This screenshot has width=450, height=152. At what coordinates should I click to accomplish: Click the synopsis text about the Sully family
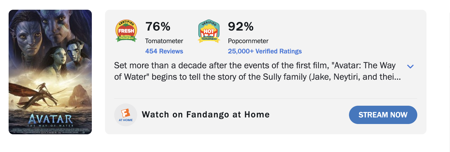pyautogui.click(x=255, y=71)
